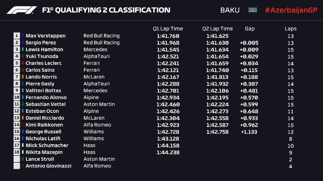This screenshot has height=181, width=323.
Task: Click the Laps column header
Action: [291, 29]
